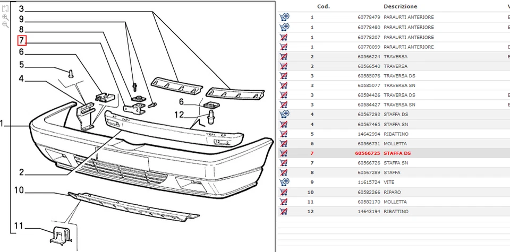Click STAFFA DS description for 60567293

click(x=396, y=114)
